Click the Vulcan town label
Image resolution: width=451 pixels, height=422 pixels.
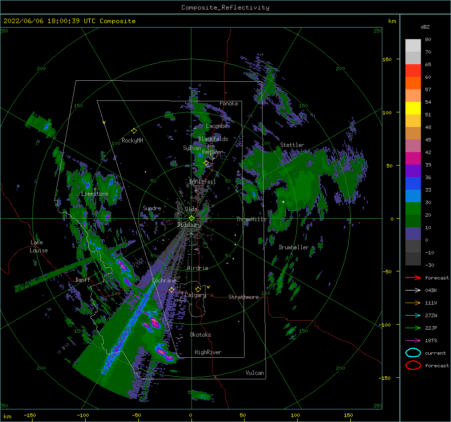tap(255, 373)
